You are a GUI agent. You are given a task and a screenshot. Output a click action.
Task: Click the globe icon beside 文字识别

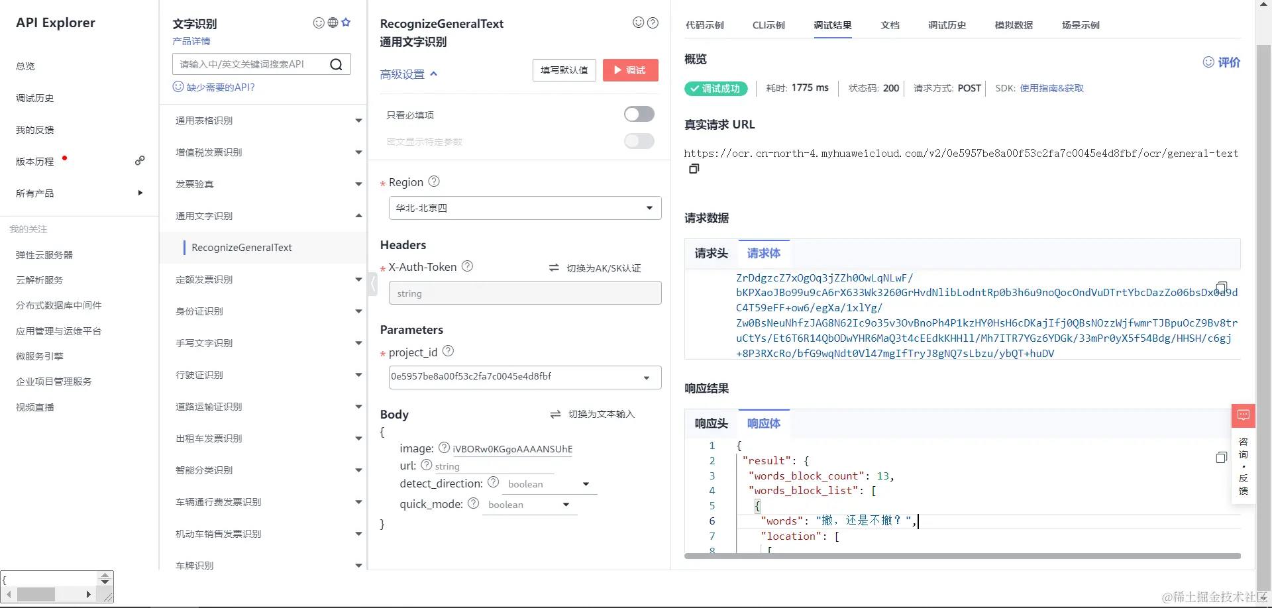point(333,23)
